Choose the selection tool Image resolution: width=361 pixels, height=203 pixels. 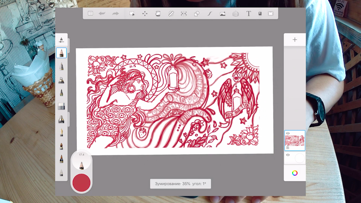click(132, 14)
